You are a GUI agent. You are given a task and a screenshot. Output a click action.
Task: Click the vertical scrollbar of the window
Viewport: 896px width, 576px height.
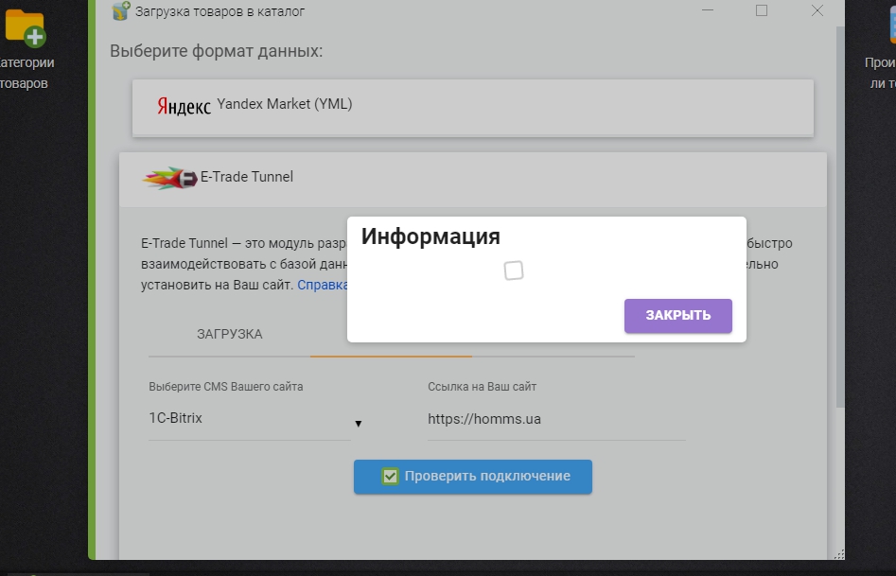coord(840,218)
